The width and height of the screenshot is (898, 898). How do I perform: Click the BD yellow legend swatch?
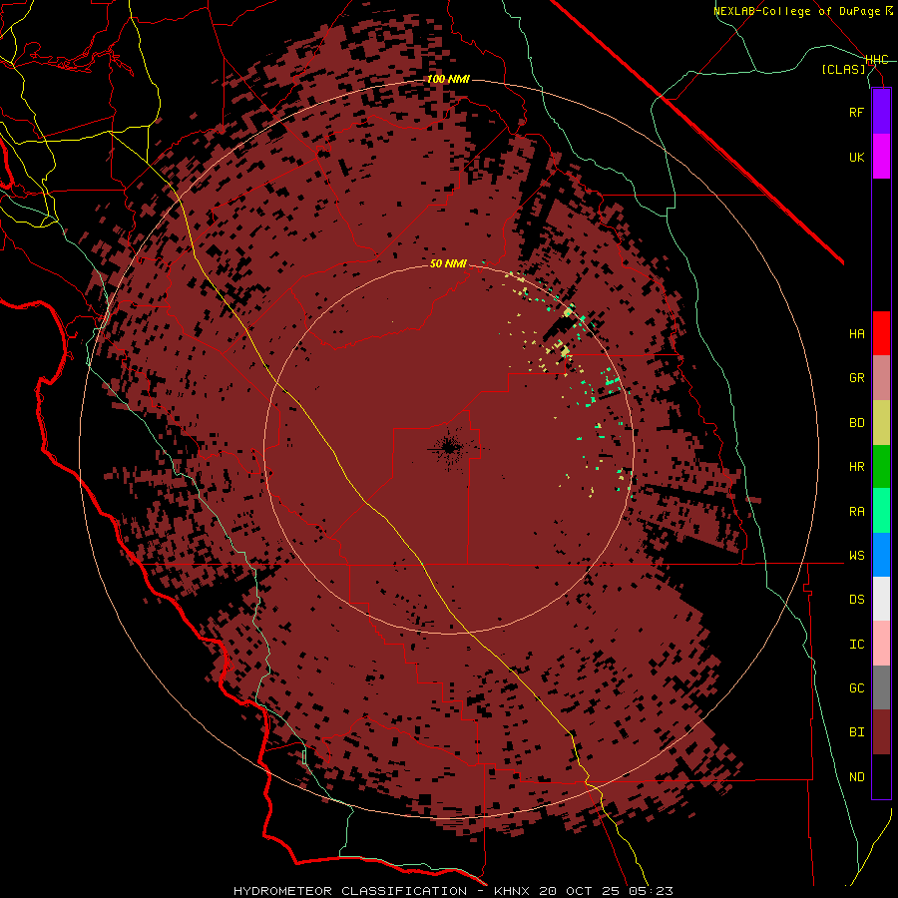[881, 423]
